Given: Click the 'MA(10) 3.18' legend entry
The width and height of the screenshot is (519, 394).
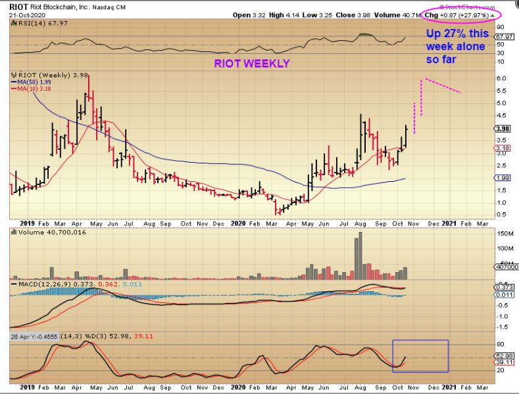Looking at the screenshot, I should coord(34,89).
